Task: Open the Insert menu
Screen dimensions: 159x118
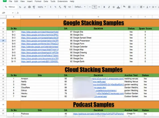Action: pos(30,1)
